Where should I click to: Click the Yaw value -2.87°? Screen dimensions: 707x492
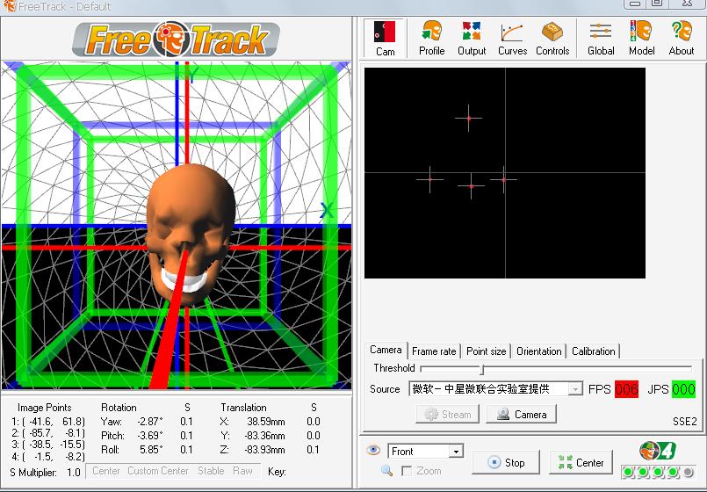point(149,422)
